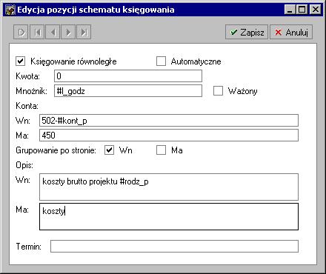The width and height of the screenshot is (326, 274).
Task: Click the Opis: label
Action: coord(24,165)
